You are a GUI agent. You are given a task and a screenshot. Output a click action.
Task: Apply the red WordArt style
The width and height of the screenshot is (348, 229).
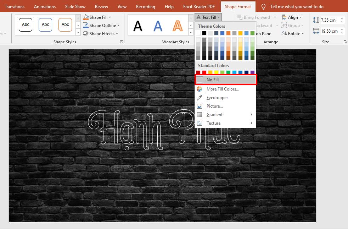coord(179,25)
